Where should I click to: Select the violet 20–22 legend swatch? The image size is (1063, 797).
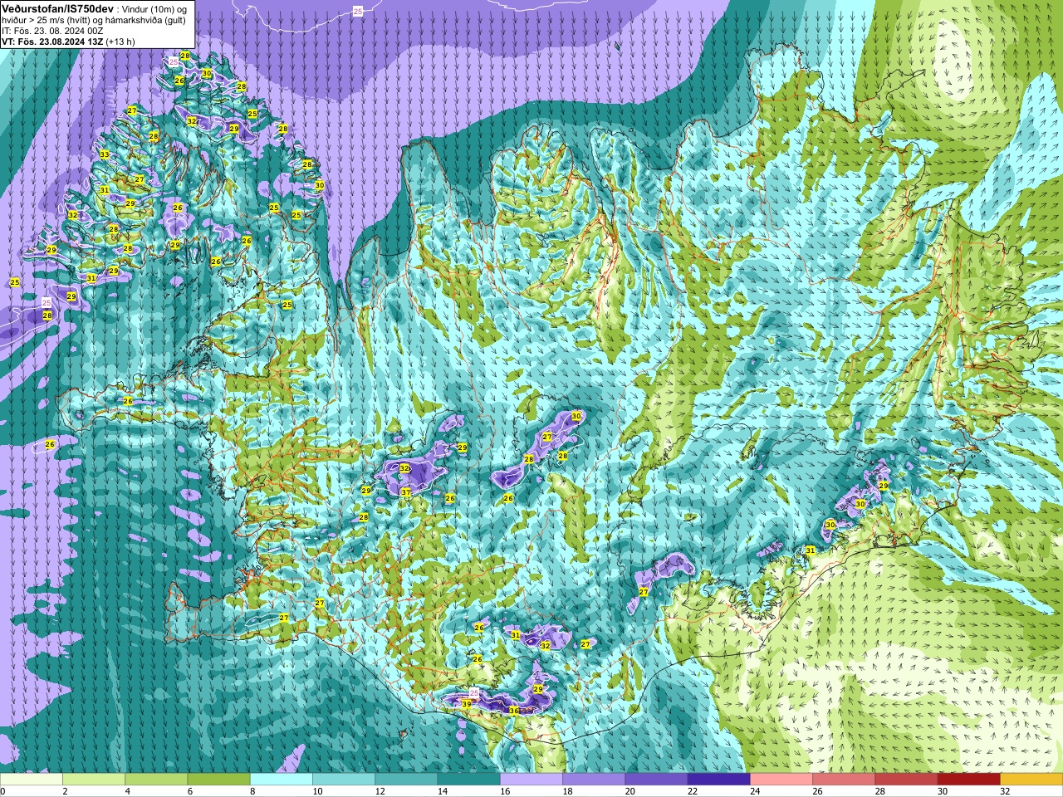tap(657, 780)
